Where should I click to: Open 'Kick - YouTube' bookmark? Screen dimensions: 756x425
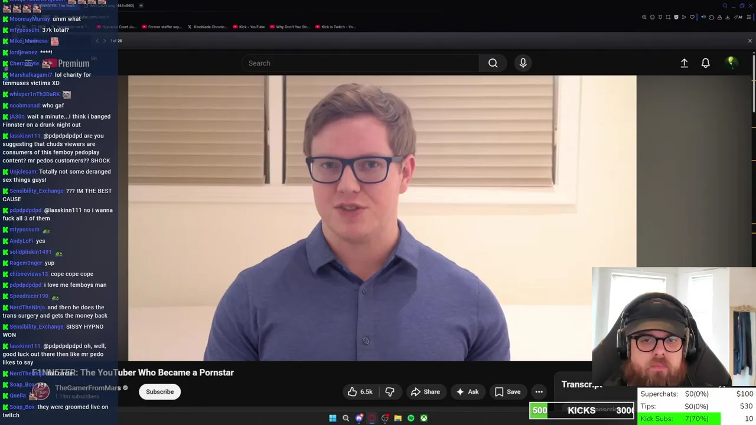[x=249, y=27]
